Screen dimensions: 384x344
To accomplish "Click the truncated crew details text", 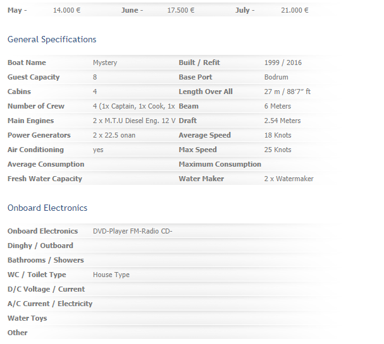I will [x=134, y=106].
